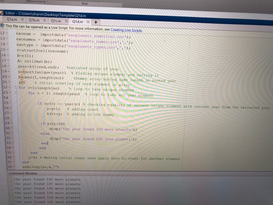Click the so=sort(unique(year)) statement
Image resolution: width=273 pixels, height=205 pixels.
pyautogui.click(x=42, y=72)
